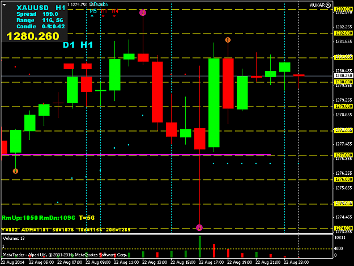Click the 22 Aug 13:00 time label
Viewport: 354px width, 266px height.
155,262
